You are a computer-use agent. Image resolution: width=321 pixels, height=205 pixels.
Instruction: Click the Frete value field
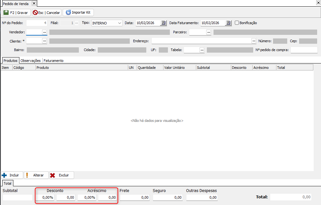135,197
